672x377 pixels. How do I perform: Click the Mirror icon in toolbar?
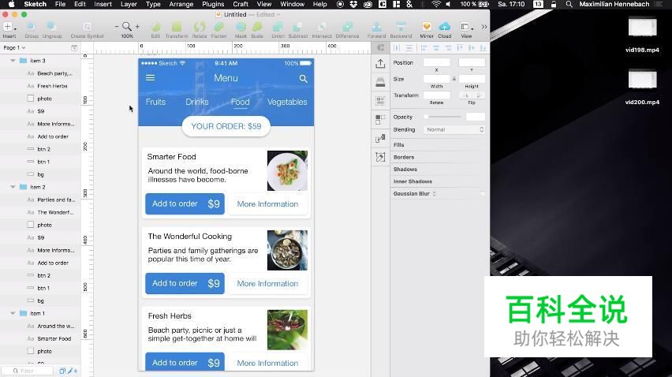pos(426,27)
